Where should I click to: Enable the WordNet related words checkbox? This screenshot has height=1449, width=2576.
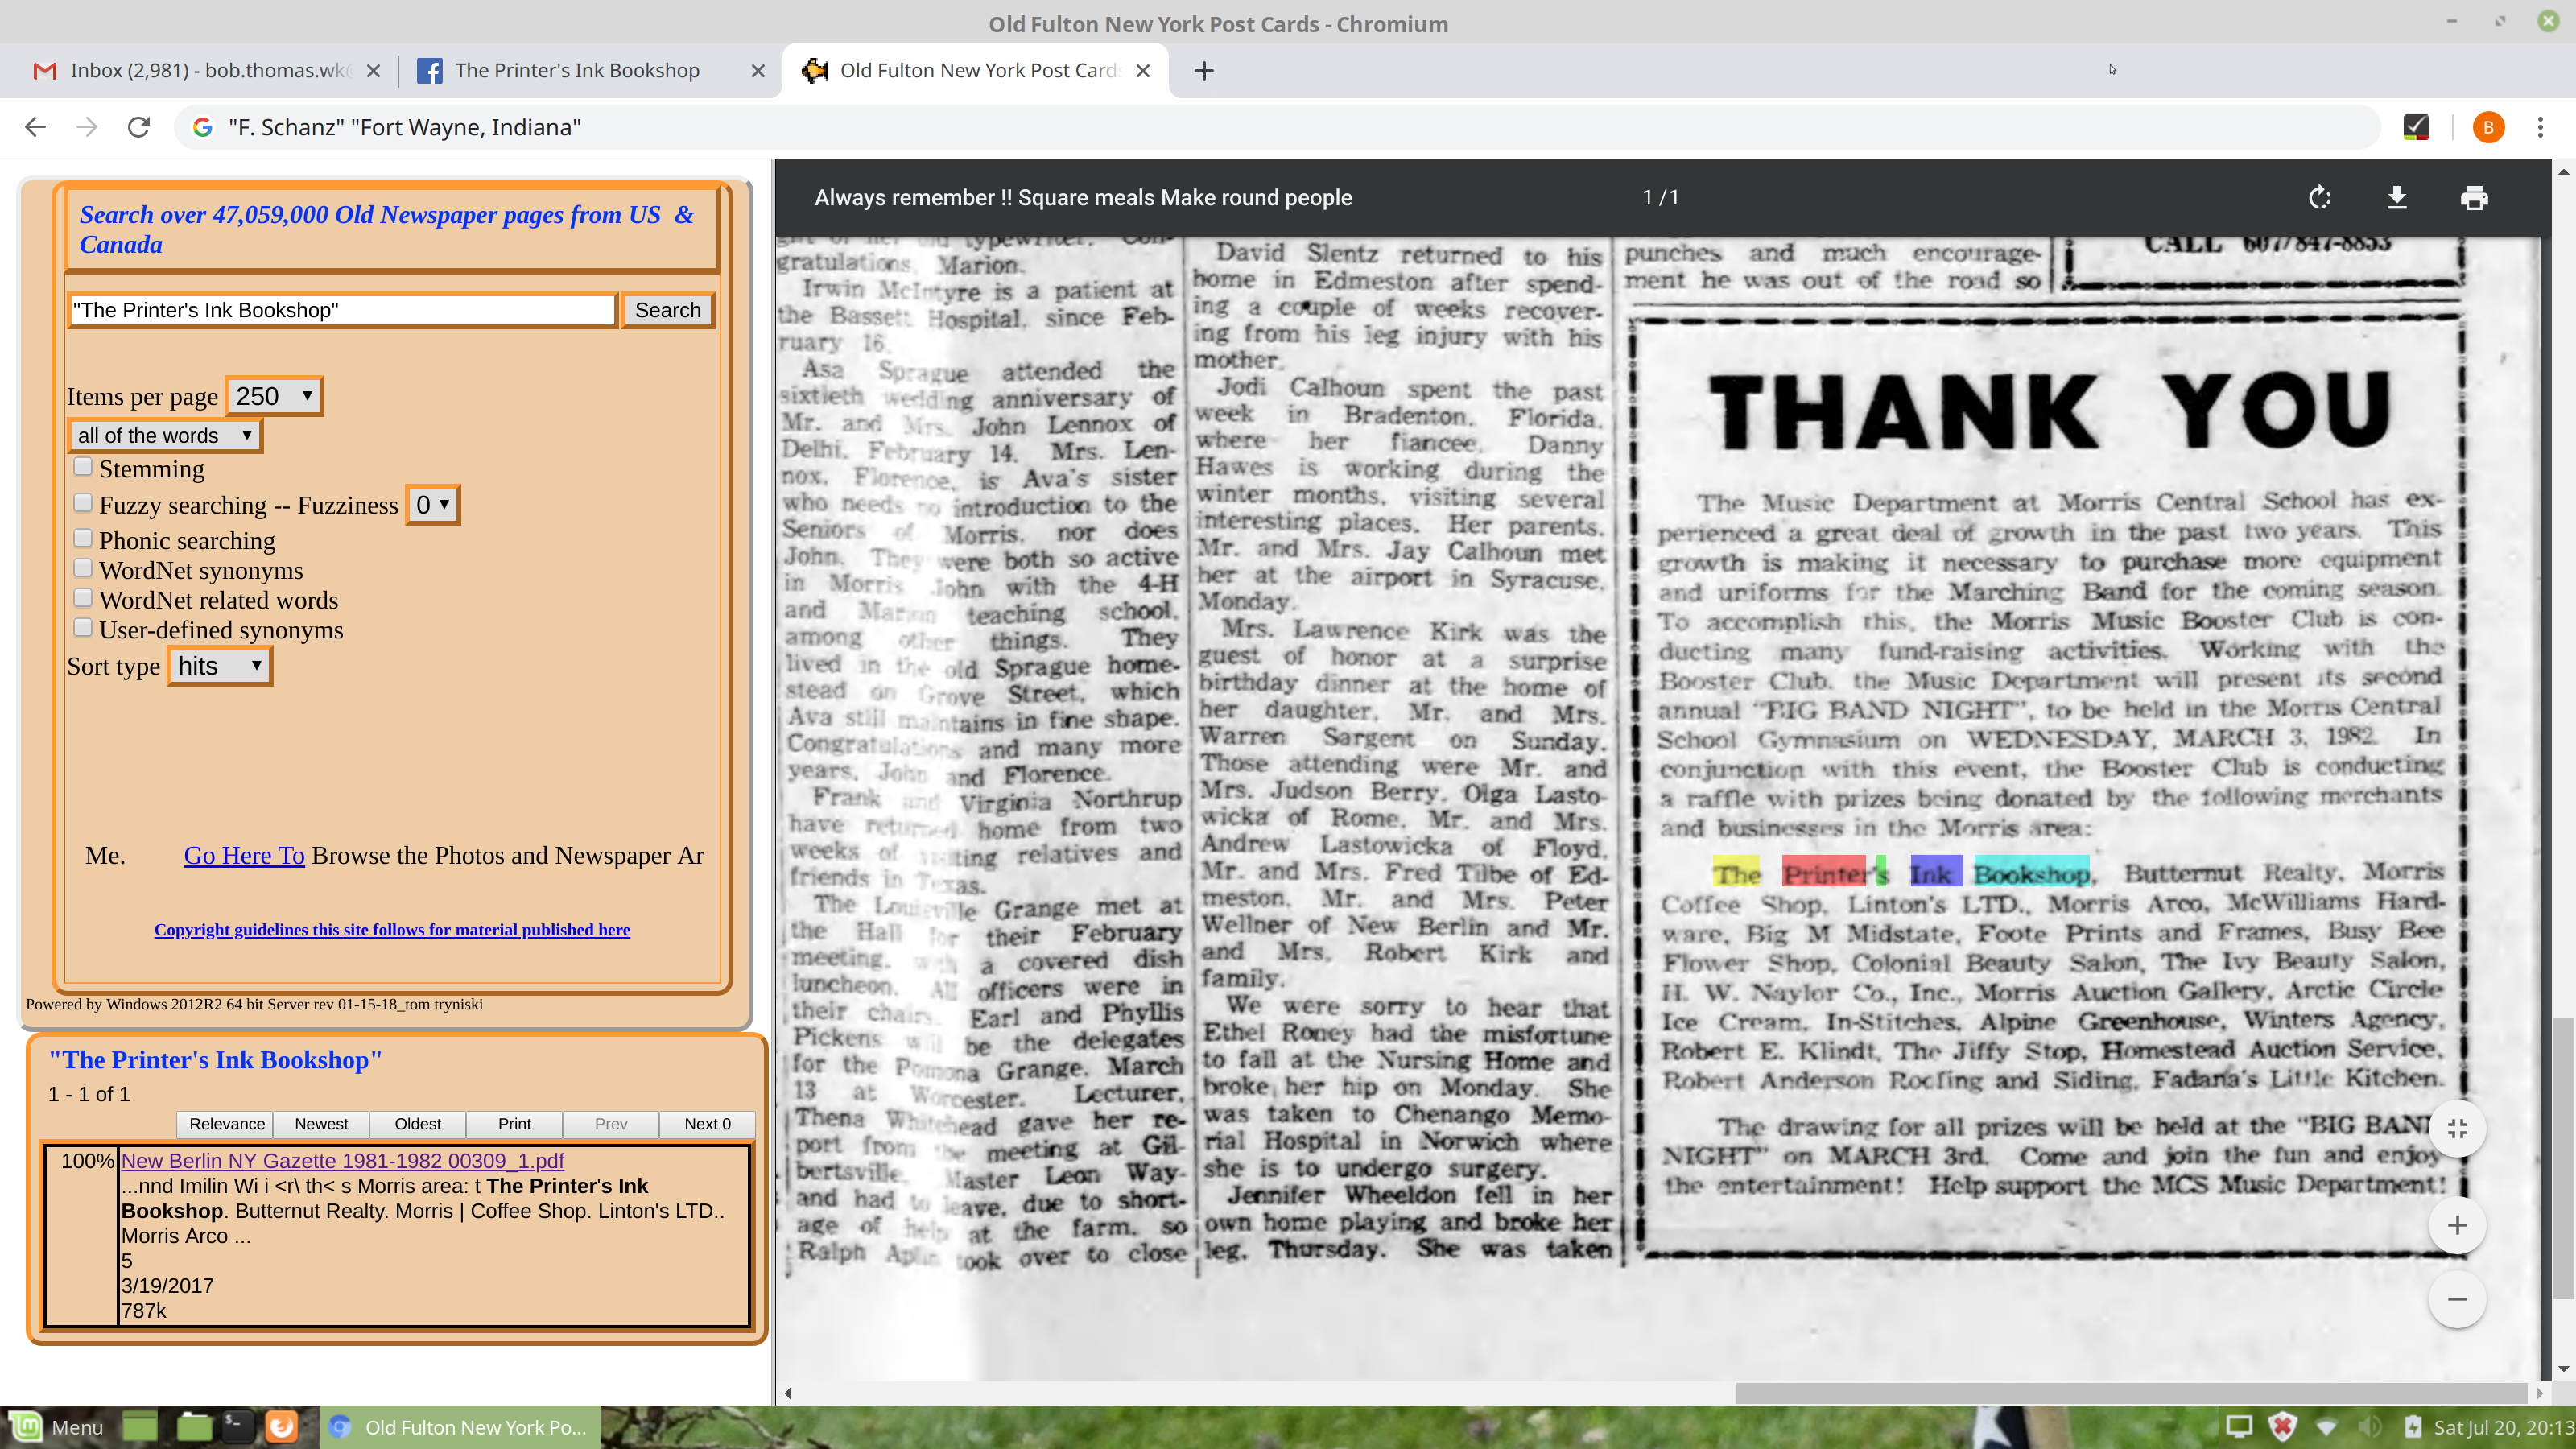tap(83, 598)
